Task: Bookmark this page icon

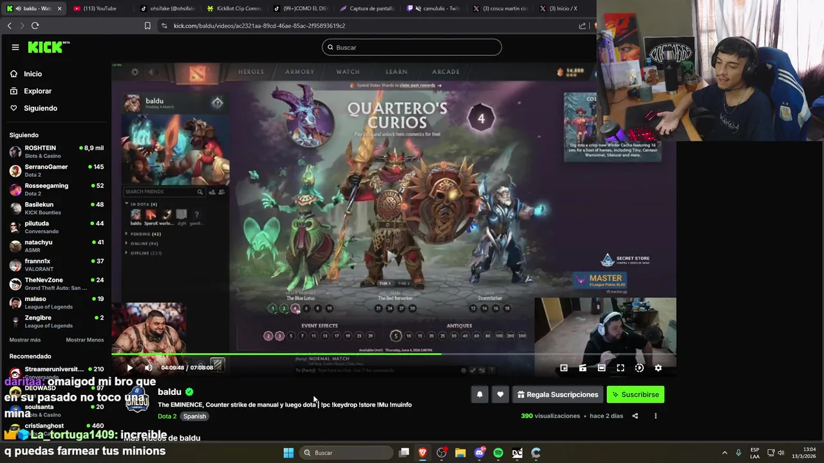Action: [x=147, y=26]
